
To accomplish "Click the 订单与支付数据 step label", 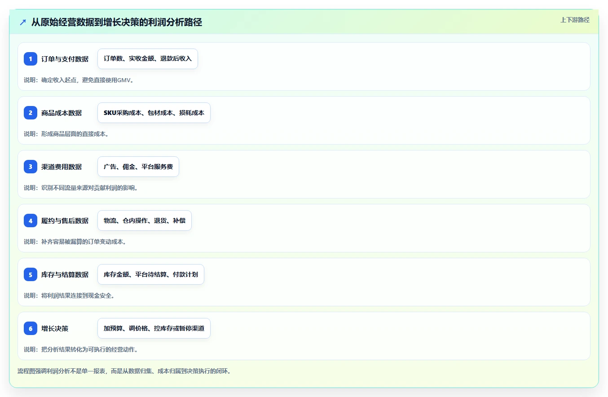I will (65, 59).
